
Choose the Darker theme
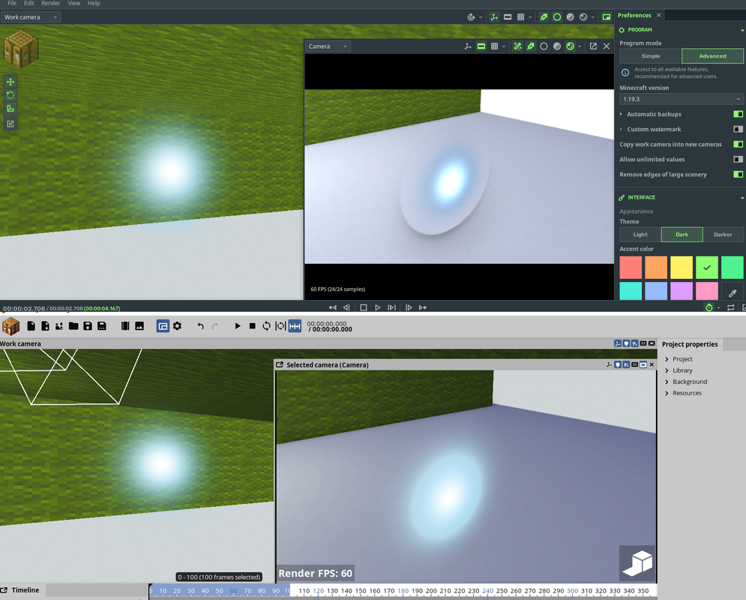[x=723, y=235]
